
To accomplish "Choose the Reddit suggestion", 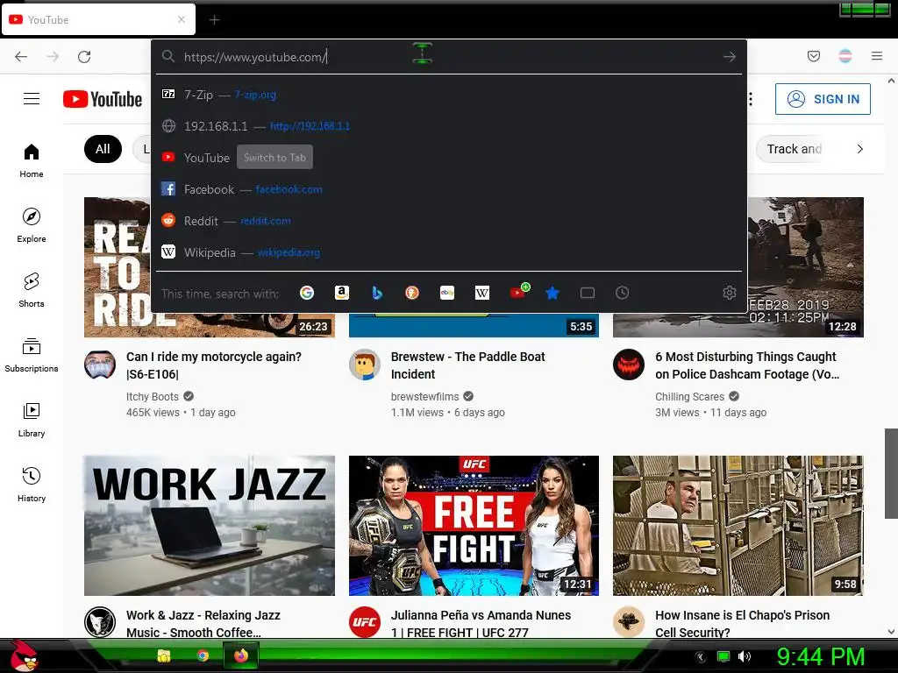I will (448, 221).
